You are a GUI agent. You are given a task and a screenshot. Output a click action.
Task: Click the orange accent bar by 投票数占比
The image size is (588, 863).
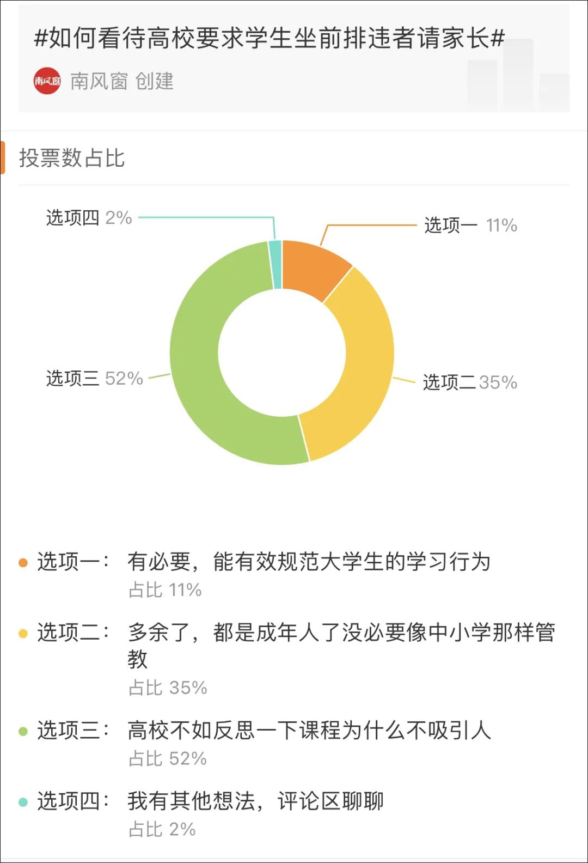coord(3,157)
